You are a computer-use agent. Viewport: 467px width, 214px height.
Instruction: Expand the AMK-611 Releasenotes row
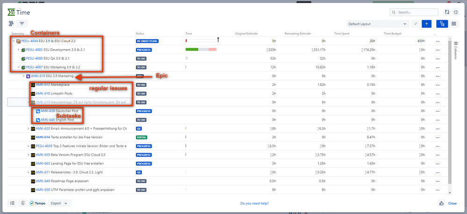(29, 172)
